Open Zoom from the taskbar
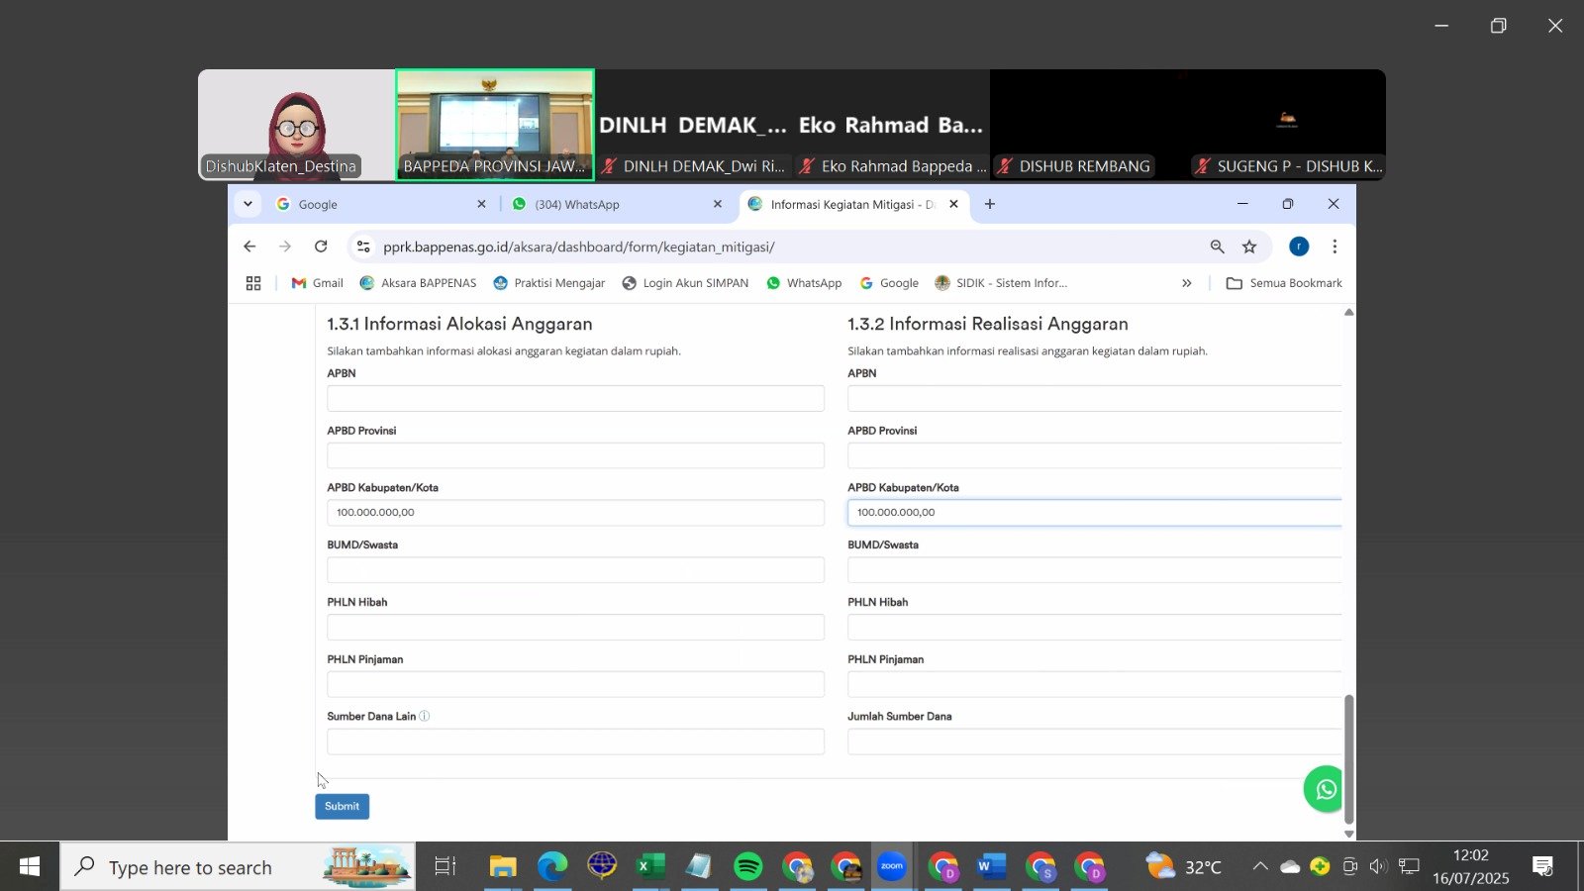The width and height of the screenshot is (1584, 891). 892,867
